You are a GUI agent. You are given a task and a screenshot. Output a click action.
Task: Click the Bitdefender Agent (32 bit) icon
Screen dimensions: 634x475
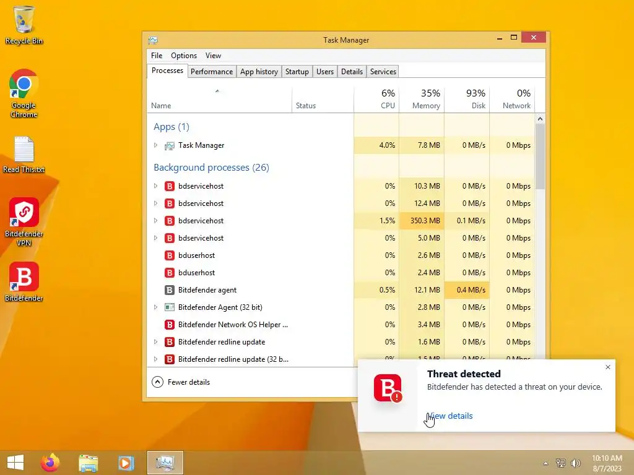170,307
